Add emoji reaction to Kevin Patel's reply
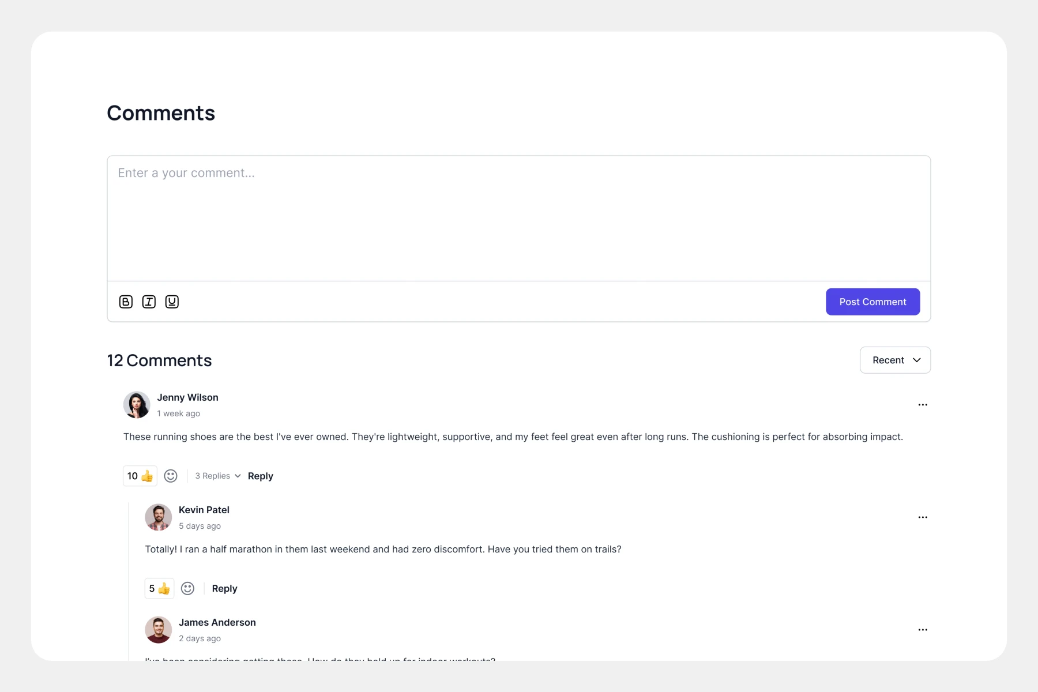 pyautogui.click(x=187, y=588)
